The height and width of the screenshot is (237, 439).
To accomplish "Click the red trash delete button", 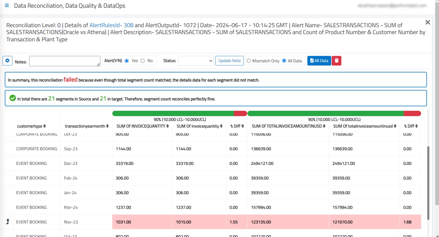I will (336, 61).
